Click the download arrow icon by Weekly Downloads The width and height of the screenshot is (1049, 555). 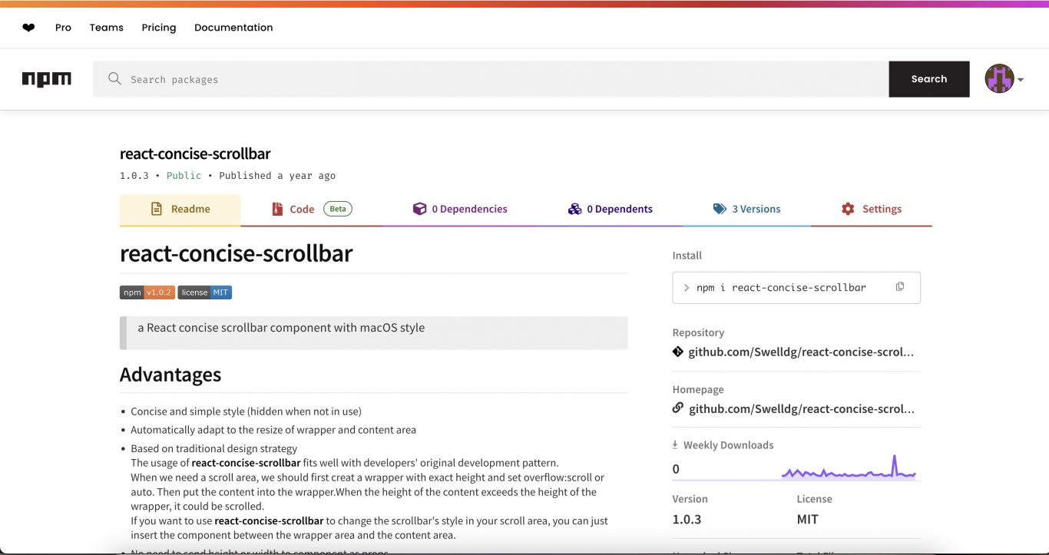tap(675, 444)
